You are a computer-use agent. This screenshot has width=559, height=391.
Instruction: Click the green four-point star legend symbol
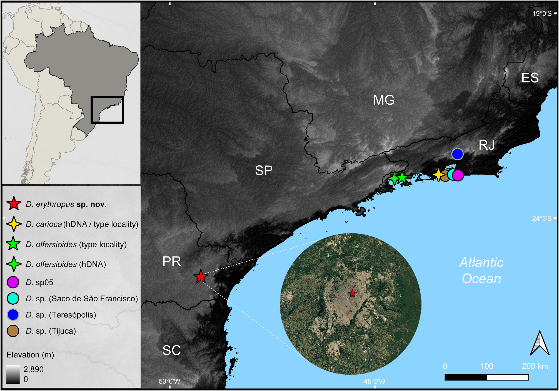[x=14, y=264]
